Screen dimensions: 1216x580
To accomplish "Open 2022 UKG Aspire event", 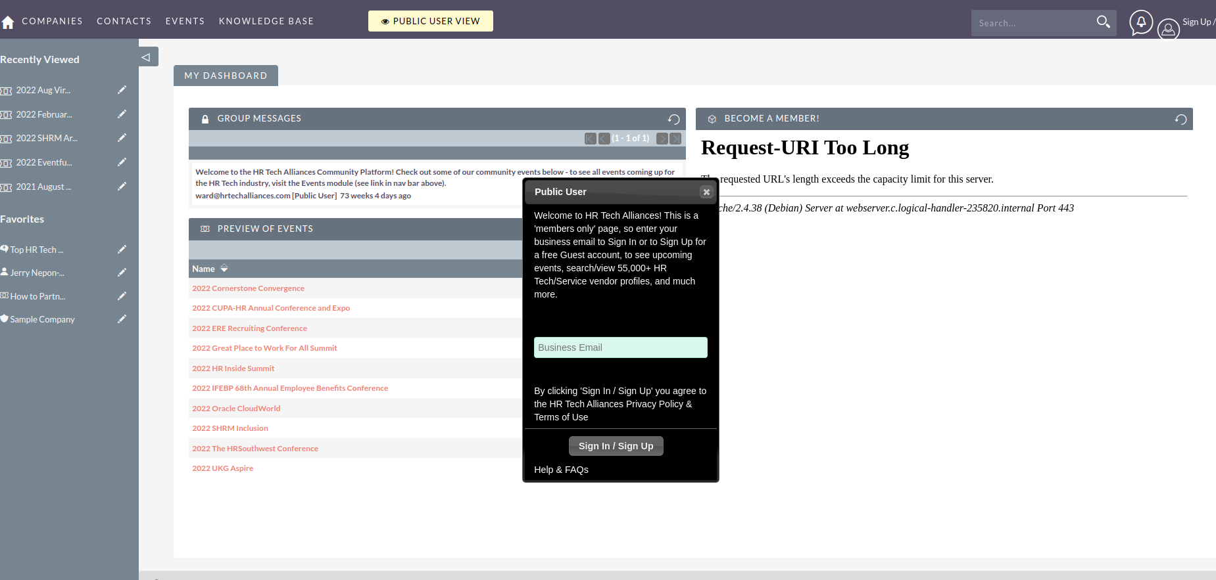I will (222, 468).
